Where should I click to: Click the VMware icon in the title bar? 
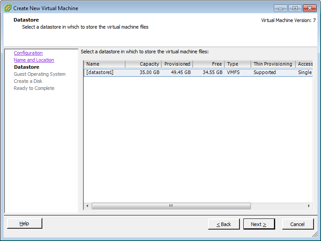coord(8,8)
